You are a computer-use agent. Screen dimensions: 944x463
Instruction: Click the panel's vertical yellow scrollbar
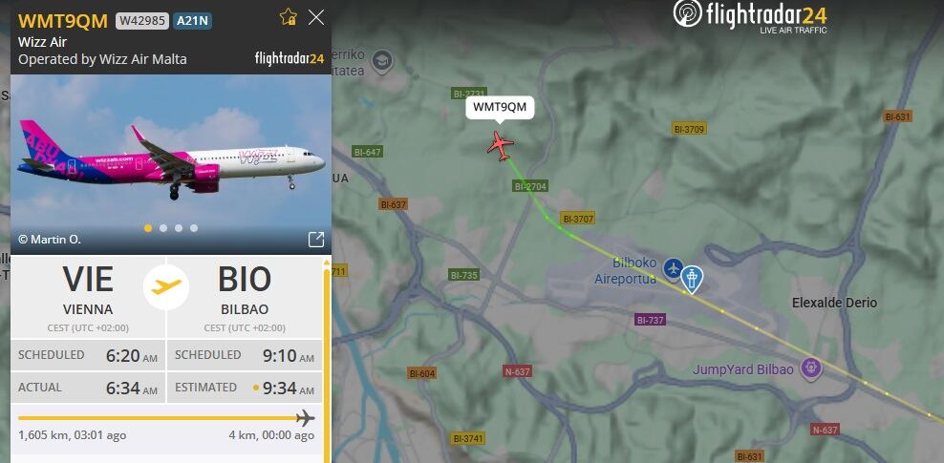[327, 361]
